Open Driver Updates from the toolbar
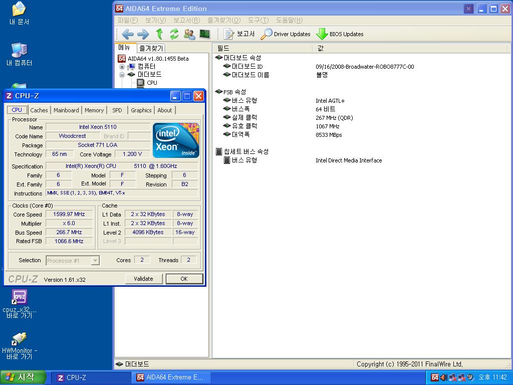 (x=286, y=34)
